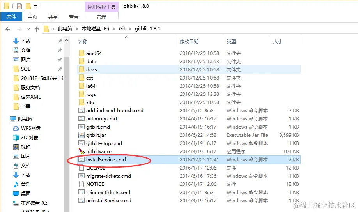358x212 pixels.
Task: Click the Executable Jar File type cell
Action: coord(247,135)
